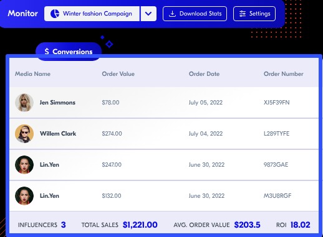The height and width of the screenshot is (237, 323).
Task: Open the Willem Clark name link
Action: pos(58,134)
